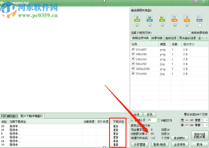
Task: Increase the KB size spinner value
Action: click(x=158, y=119)
